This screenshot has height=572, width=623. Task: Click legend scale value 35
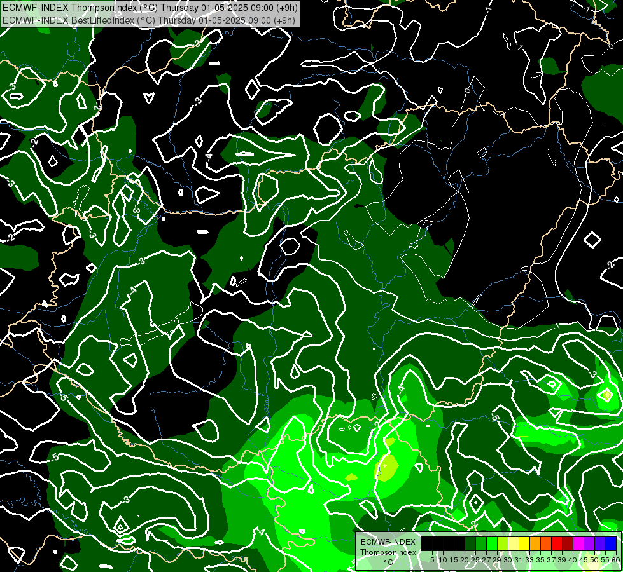(540, 560)
